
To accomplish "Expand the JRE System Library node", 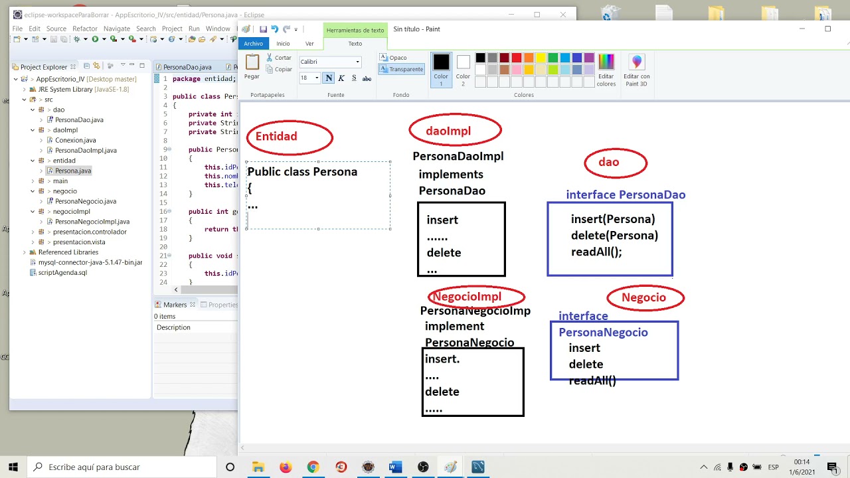I will pos(25,89).
